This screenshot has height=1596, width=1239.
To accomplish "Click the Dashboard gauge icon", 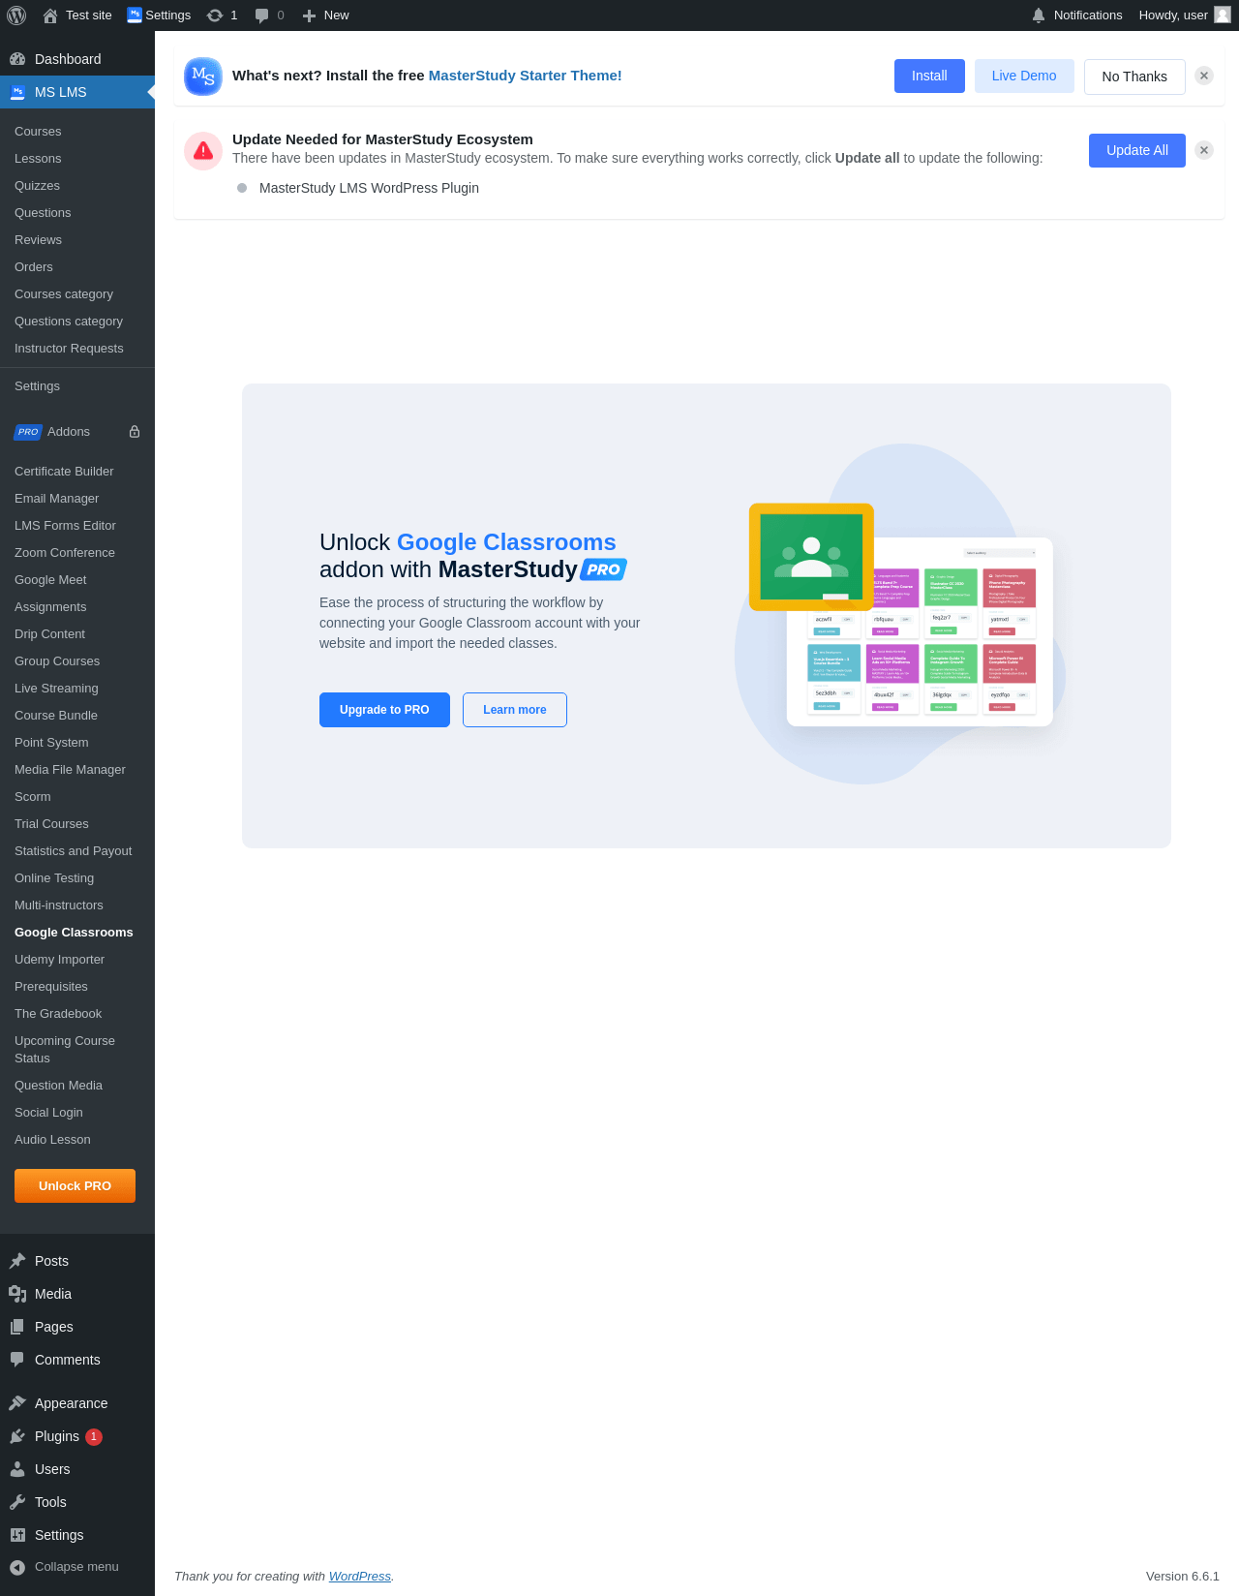I will (17, 59).
